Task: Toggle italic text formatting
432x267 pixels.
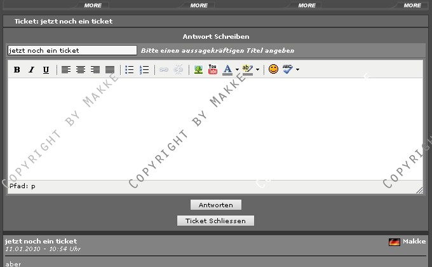Action: pos(31,70)
